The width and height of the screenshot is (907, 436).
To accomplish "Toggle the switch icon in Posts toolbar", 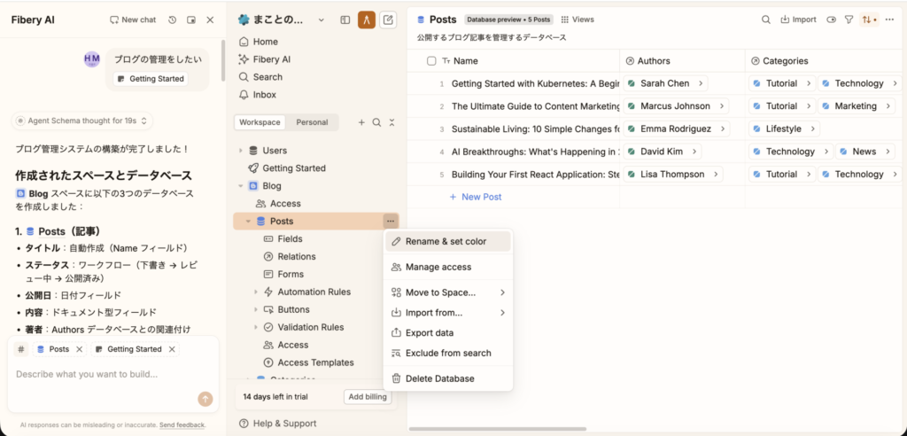I will 832,19.
